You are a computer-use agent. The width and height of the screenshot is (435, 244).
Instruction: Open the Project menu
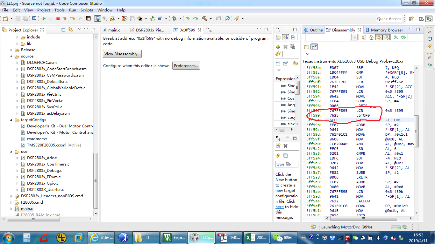[x=44, y=10]
